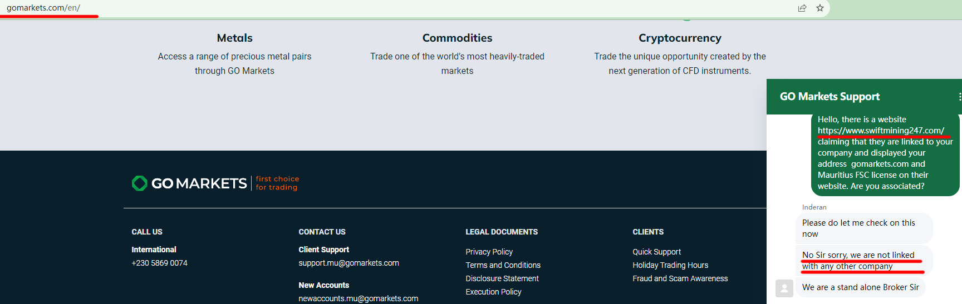
Task: Click the New Accounts label
Action: tap(323, 285)
